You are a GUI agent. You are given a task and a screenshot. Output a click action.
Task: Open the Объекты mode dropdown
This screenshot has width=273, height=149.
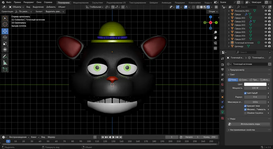tap(16, 7)
